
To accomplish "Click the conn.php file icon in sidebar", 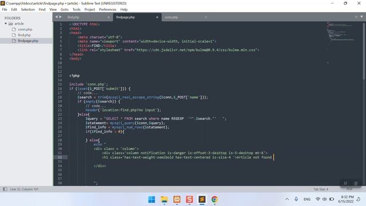I will pos(14,29).
